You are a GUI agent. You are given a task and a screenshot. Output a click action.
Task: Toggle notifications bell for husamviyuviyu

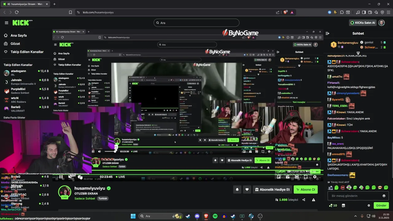coord(237,190)
